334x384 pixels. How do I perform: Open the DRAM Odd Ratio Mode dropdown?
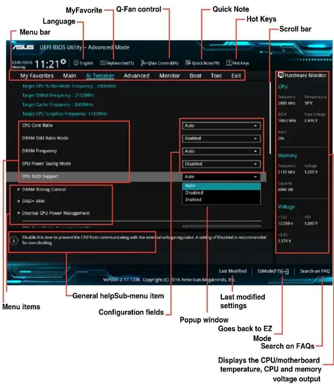click(221, 138)
